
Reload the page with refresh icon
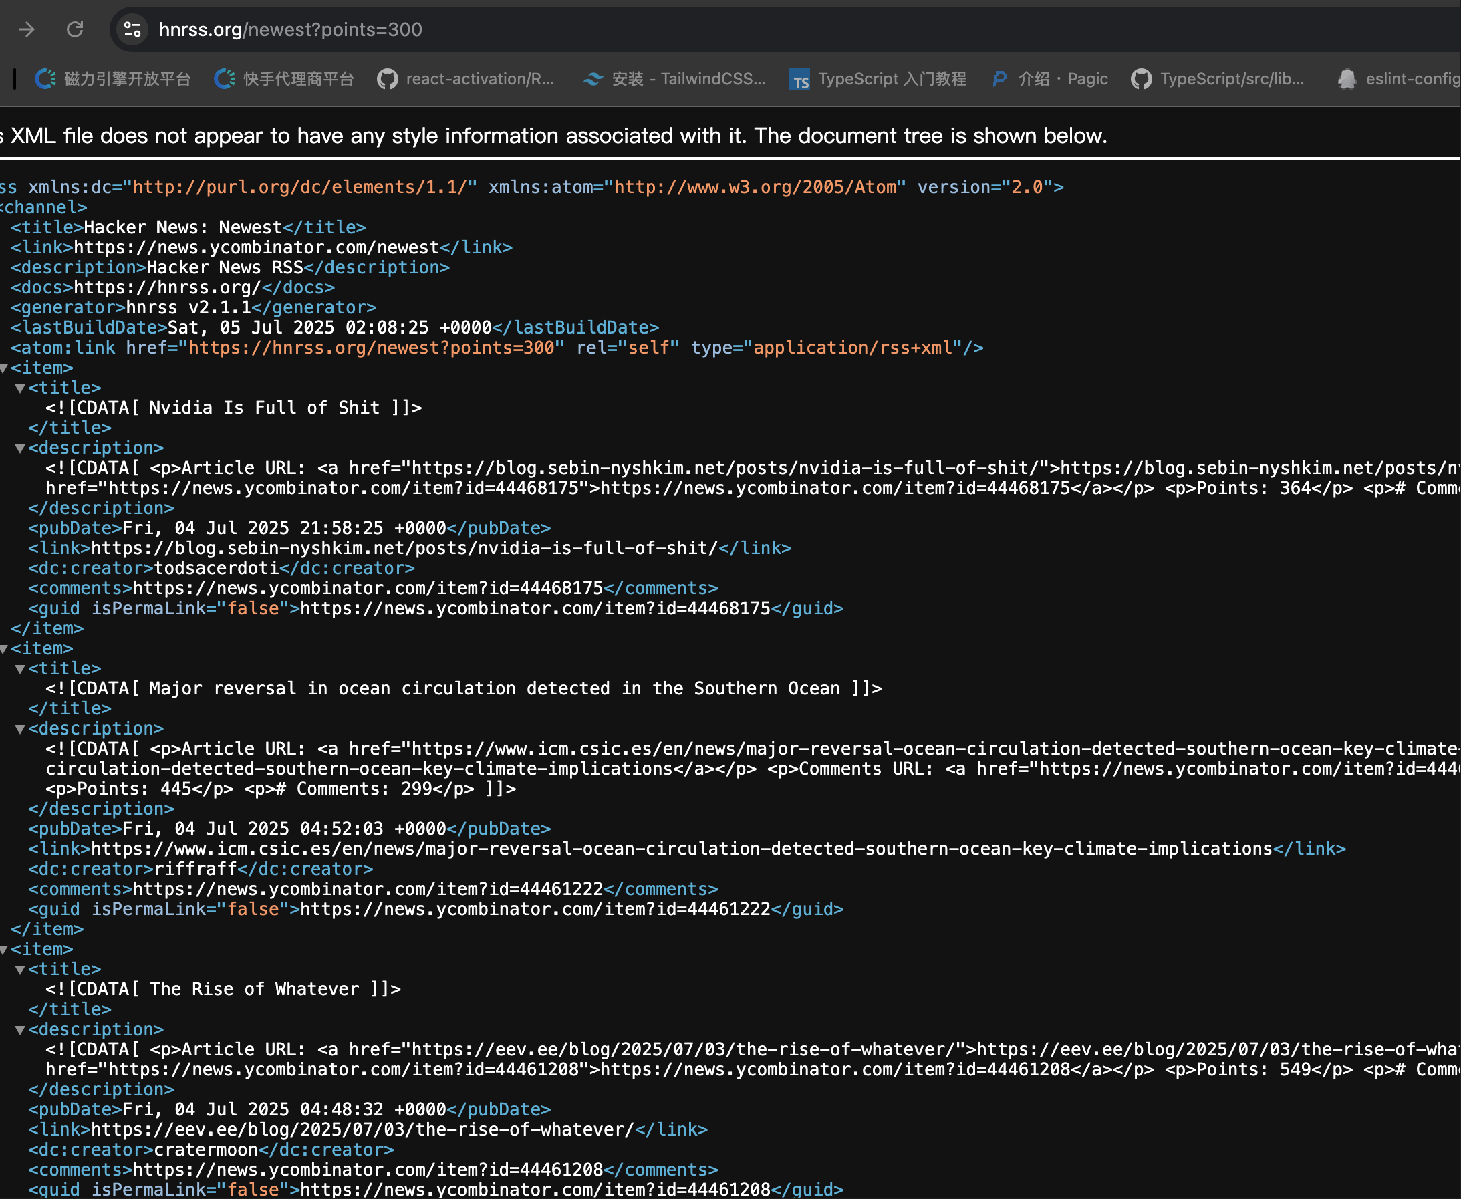click(75, 29)
